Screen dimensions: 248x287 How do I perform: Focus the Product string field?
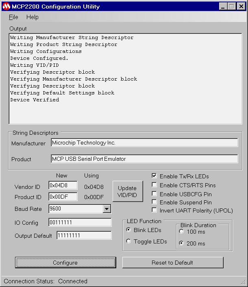click(x=144, y=159)
